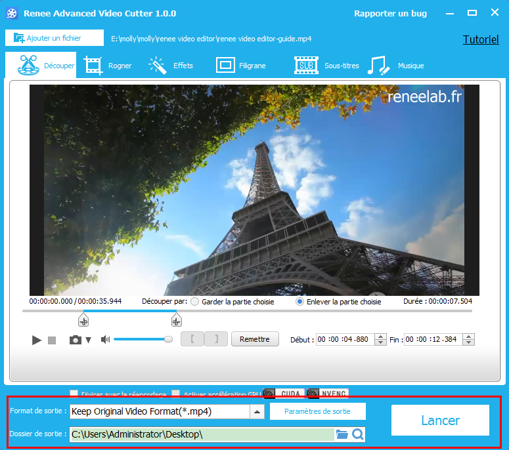This screenshot has height=450, width=509.
Task: Mute audio using the speaker icon
Action: (x=105, y=339)
